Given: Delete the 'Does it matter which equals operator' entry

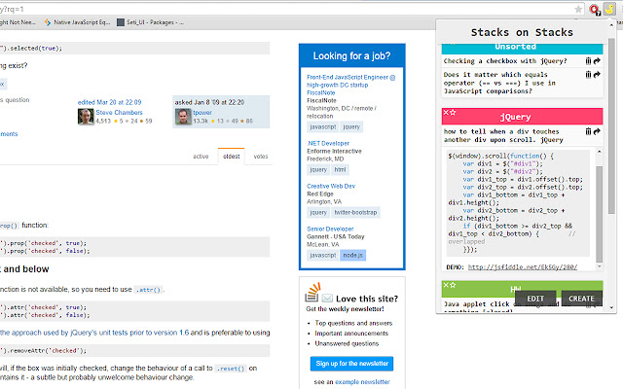Looking at the screenshot, I should coord(588,74).
